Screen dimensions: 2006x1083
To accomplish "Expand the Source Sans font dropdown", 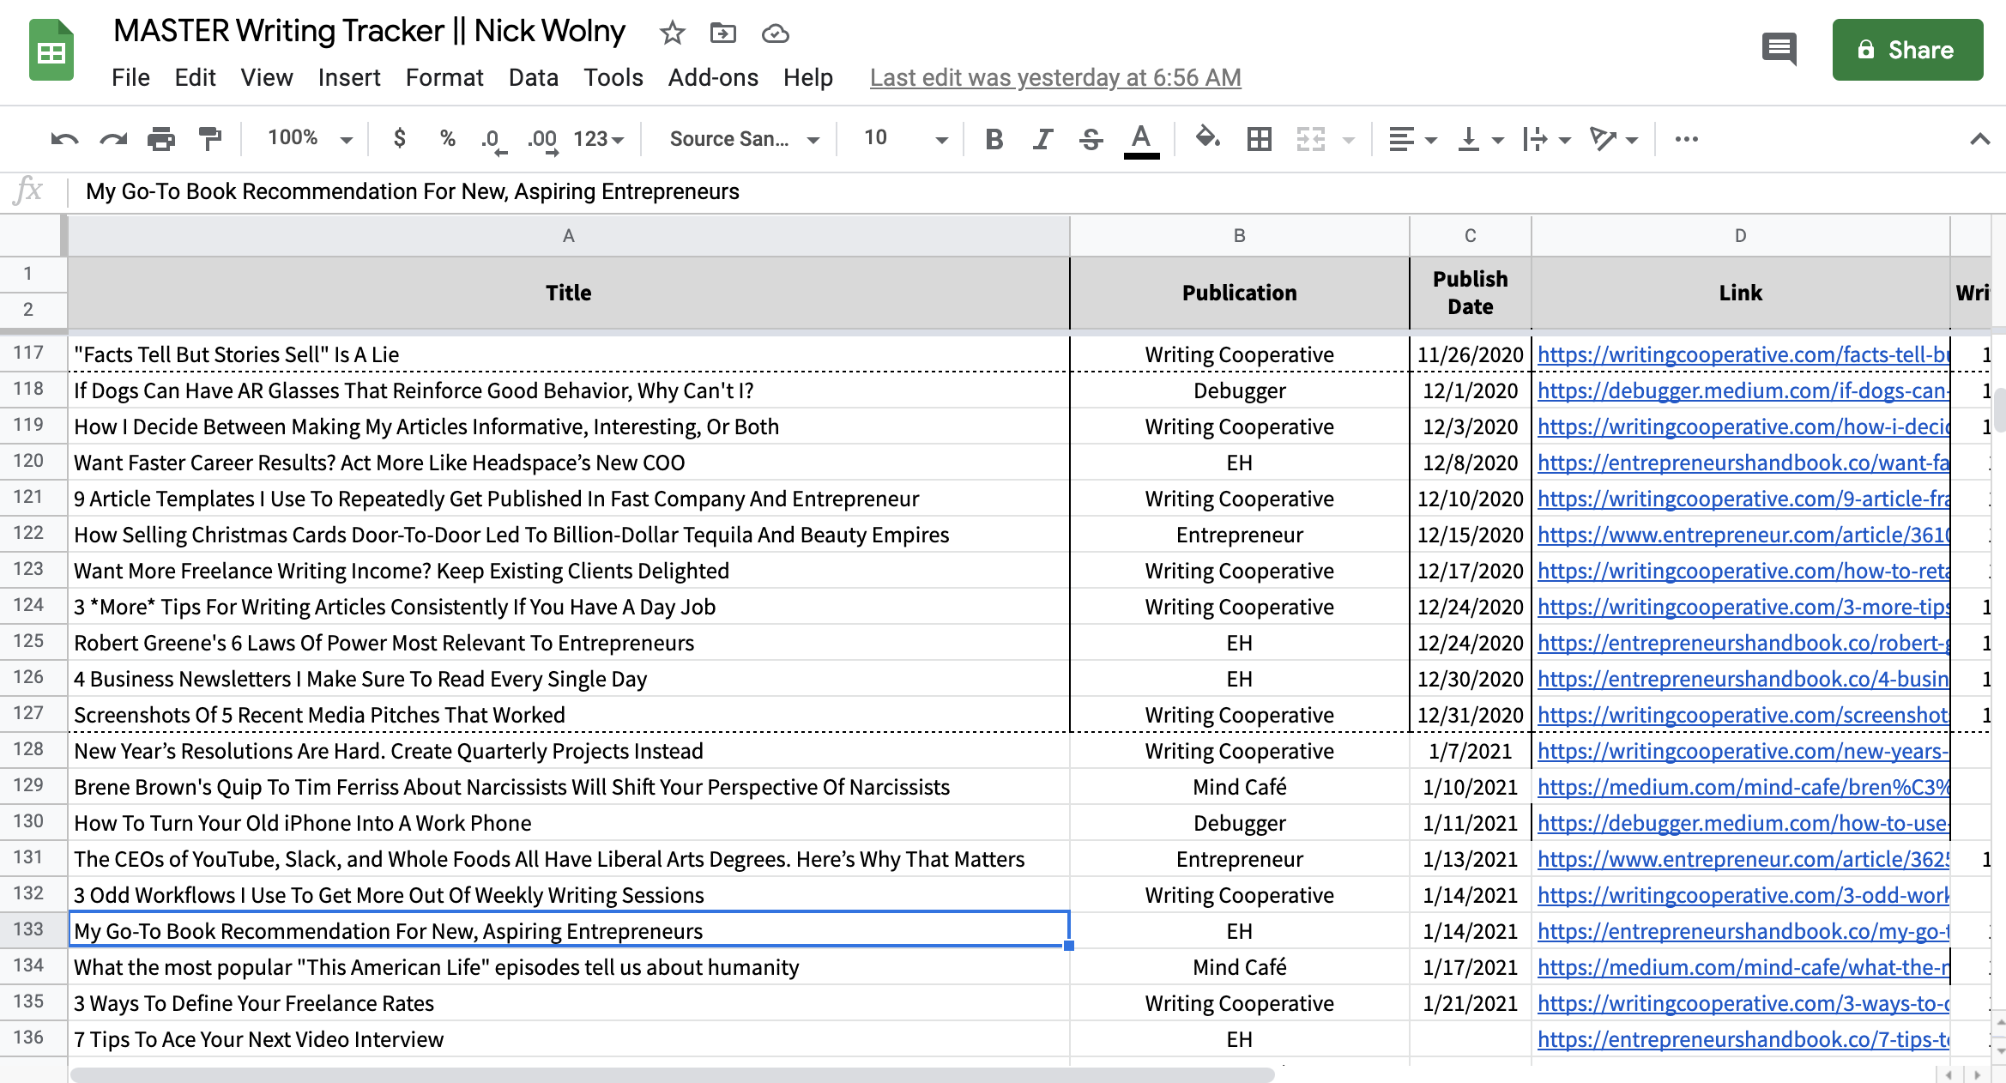I will (x=744, y=139).
